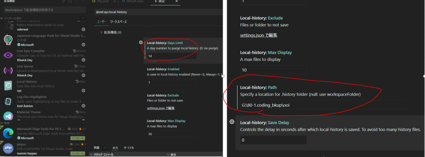Viewport: 425px width, 157px height.
Task: Click the Save Delay field showing 0
Action: pos(273,140)
